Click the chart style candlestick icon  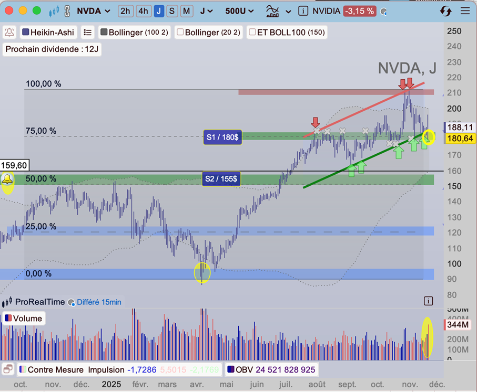click(x=54, y=12)
